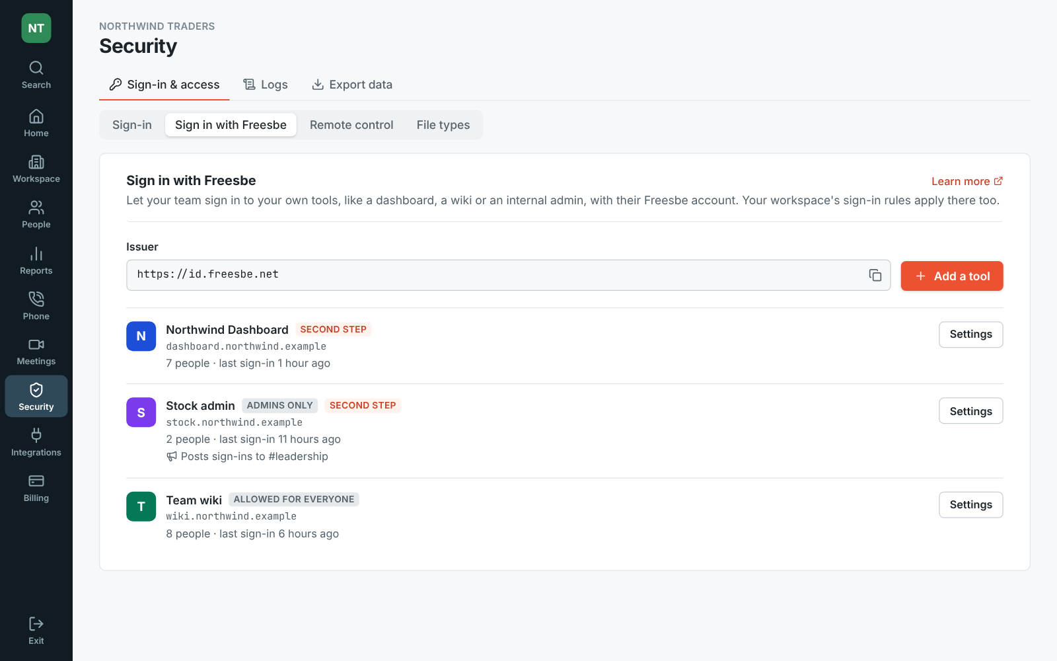Image resolution: width=1057 pixels, height=661 pixels.
Task: Select Security in the sidebar
Action: coord(36,397)
